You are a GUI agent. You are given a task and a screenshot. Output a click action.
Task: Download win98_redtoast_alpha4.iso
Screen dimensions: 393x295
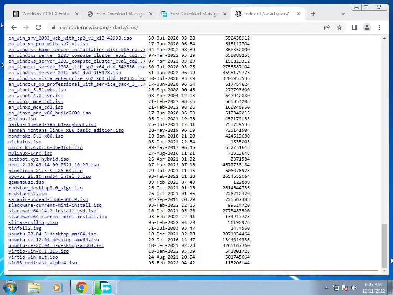43,263
